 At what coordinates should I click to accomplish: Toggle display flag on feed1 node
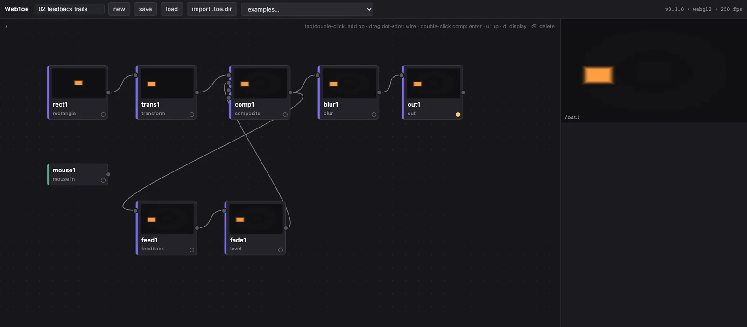(x=192, y=250)
